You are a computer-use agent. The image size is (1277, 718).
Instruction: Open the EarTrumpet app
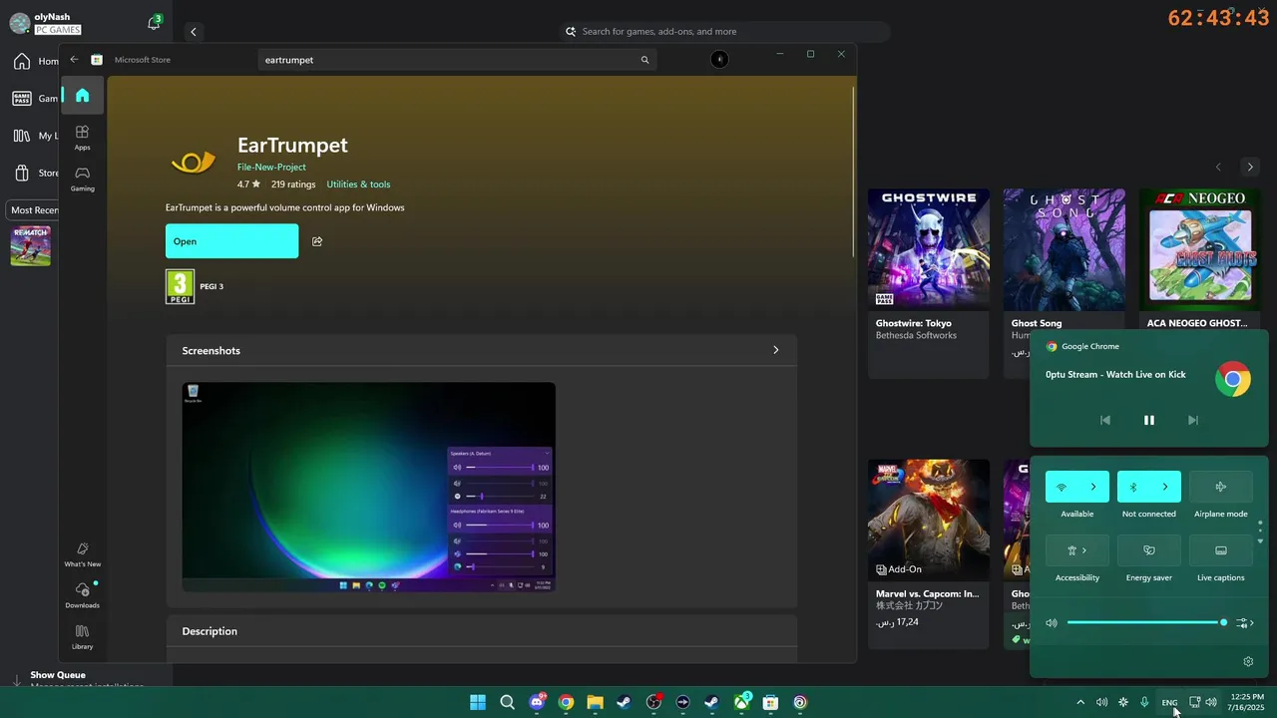[x=231, y=241]
